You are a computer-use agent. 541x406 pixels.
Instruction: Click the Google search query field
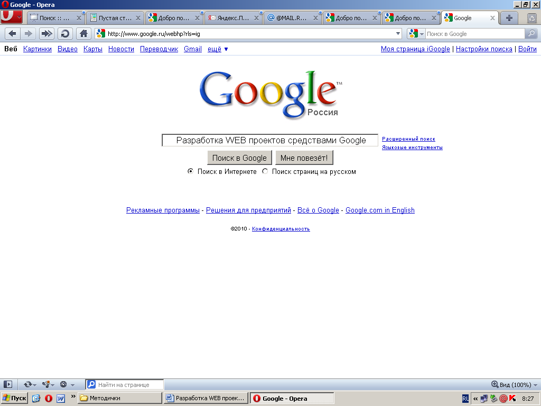pos(270,140)
